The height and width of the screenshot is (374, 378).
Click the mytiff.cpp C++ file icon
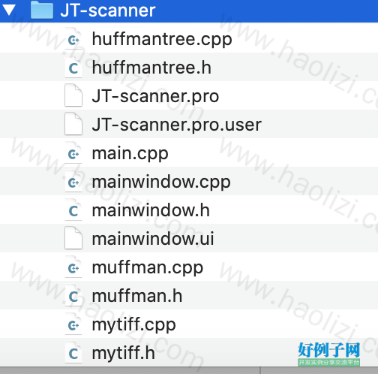(x=73, y=324)
